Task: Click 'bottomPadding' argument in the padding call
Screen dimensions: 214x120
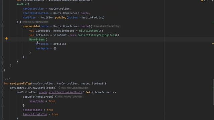Action: coord(93,18)
